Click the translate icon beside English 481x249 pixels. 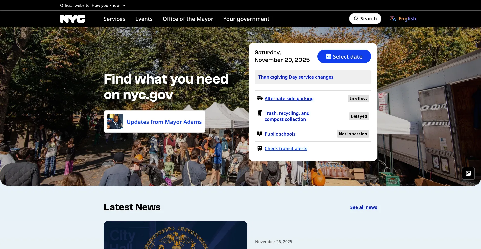[x=393, y=19]
